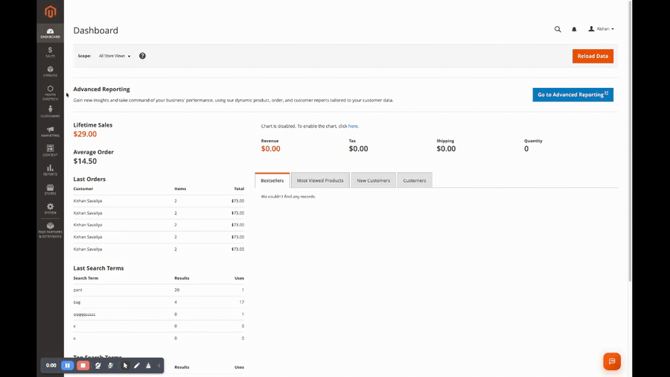Open the Kishan account dropdown
Viewport: 670px width, 377px height.
[602, 29]
